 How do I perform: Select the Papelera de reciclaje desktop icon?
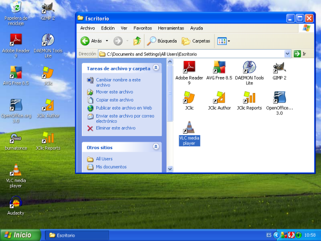[16, 8]
